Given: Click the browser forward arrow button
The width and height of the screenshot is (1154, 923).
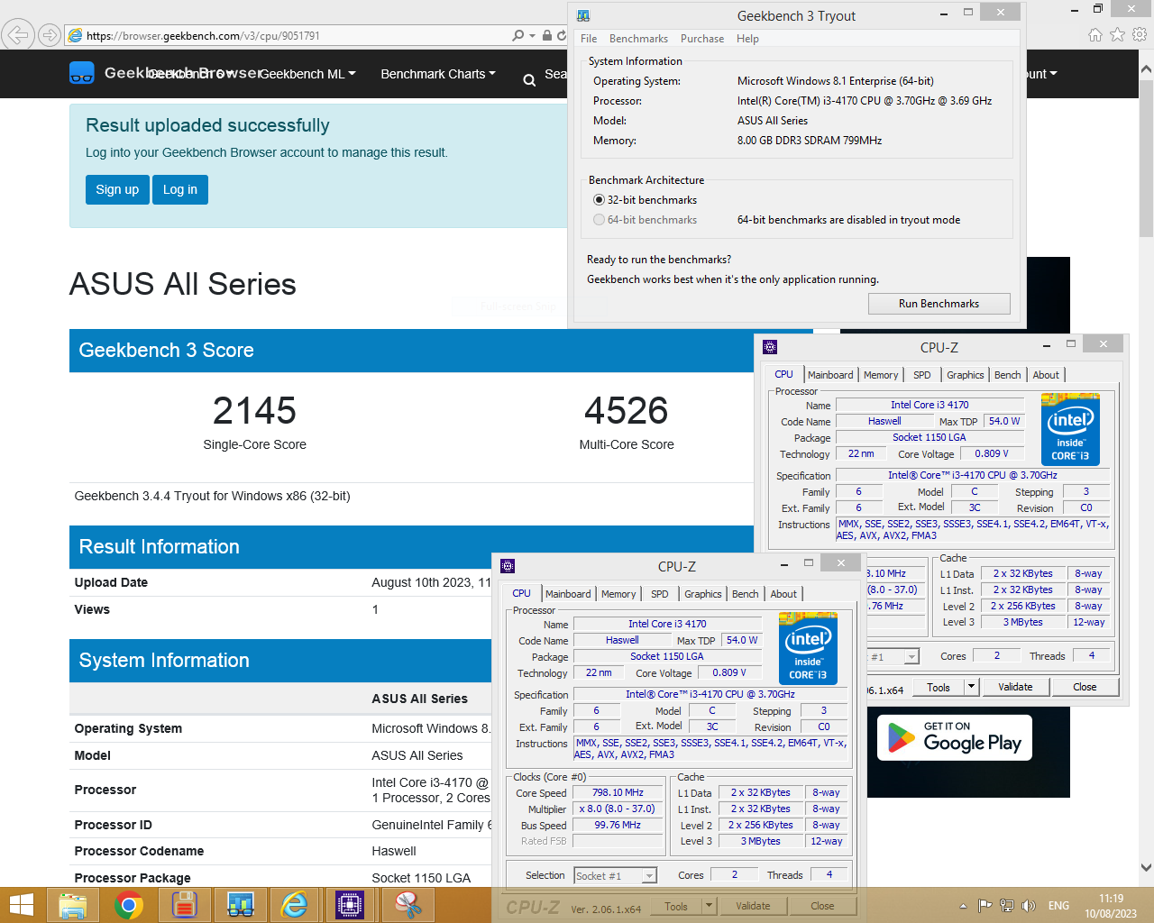Looking at the screenshot, I should pos(50,35).
